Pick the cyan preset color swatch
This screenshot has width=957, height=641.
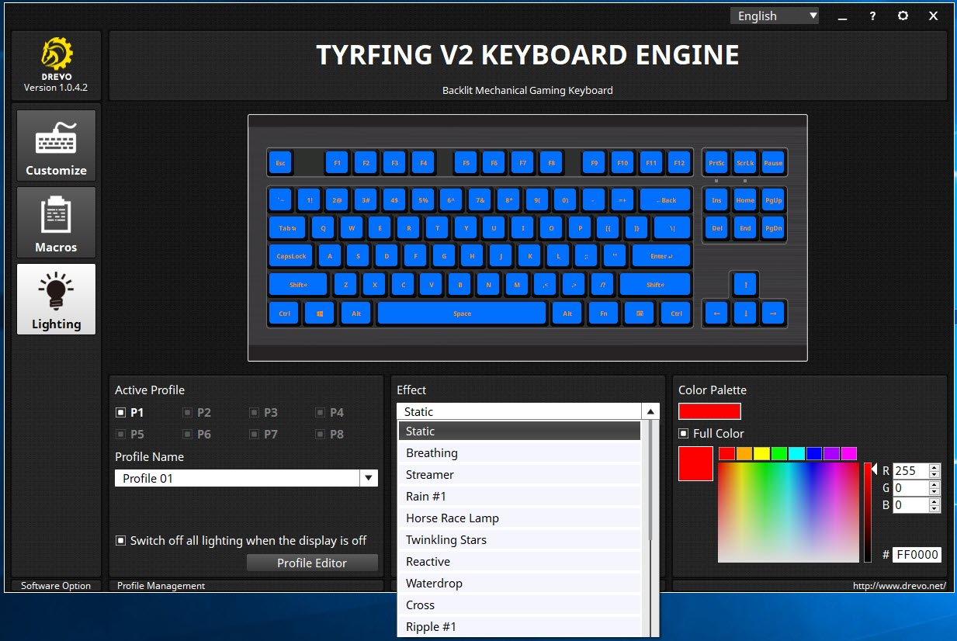[x=797, y=453]
